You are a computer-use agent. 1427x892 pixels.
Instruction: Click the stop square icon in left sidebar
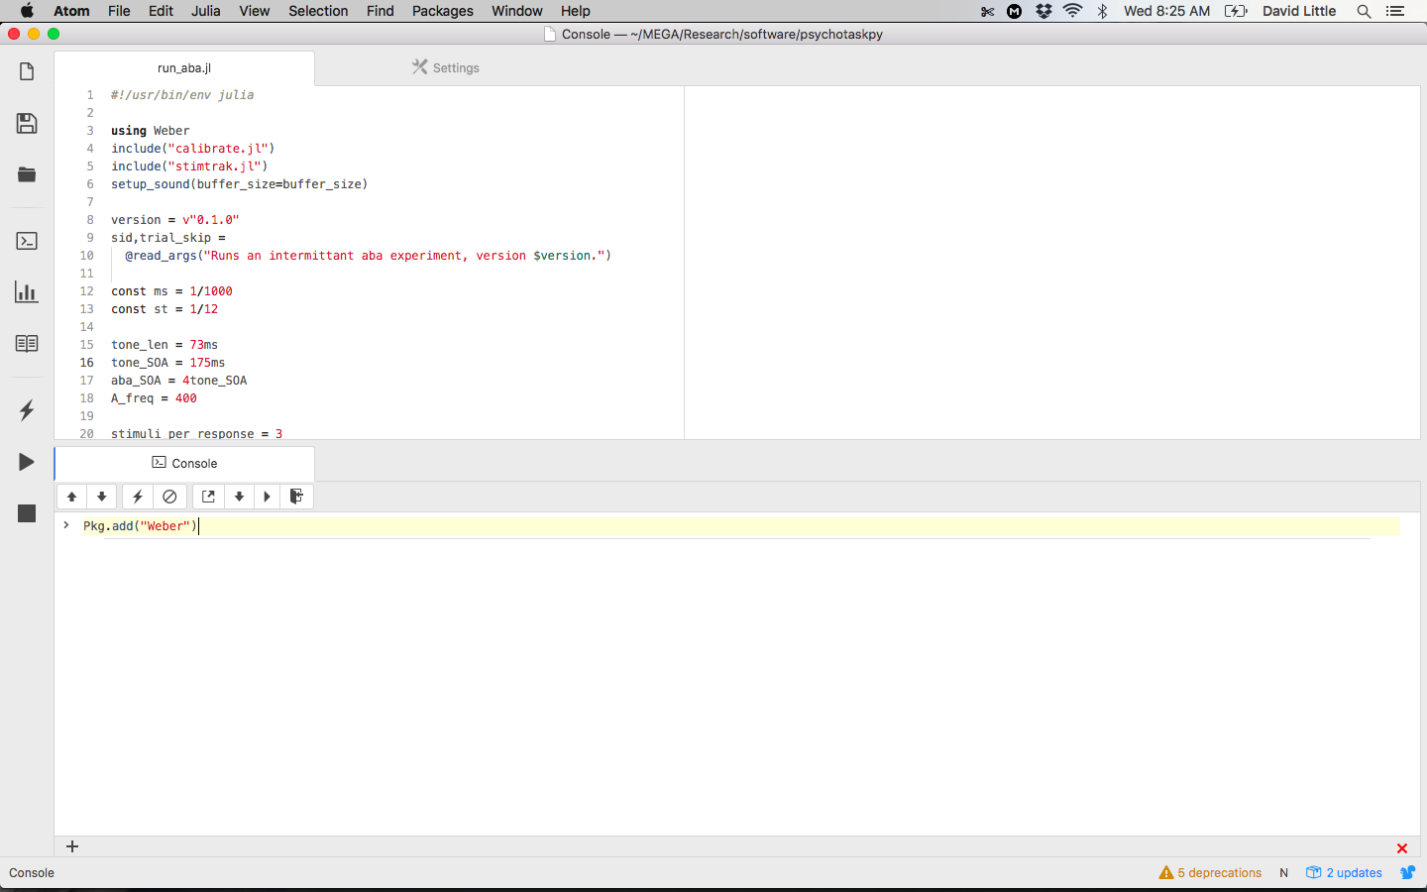[27, 513]
